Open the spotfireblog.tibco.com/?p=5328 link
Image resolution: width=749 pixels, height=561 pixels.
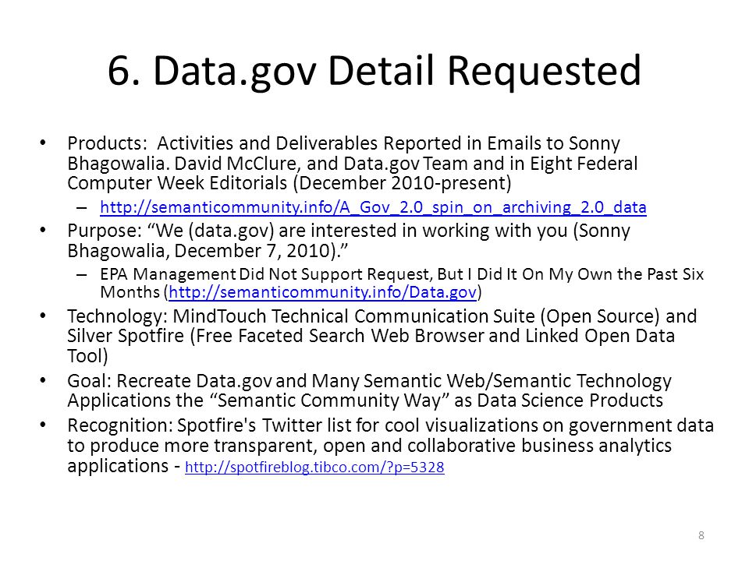[x=314, y=467]
